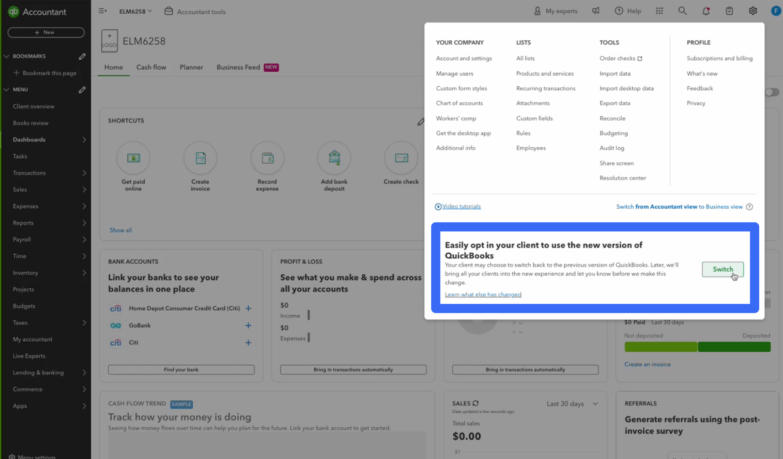Click the Record expense shortcut icon
Image resolution: width=783 pixels, height=459 pixels.
pos(267,158)
